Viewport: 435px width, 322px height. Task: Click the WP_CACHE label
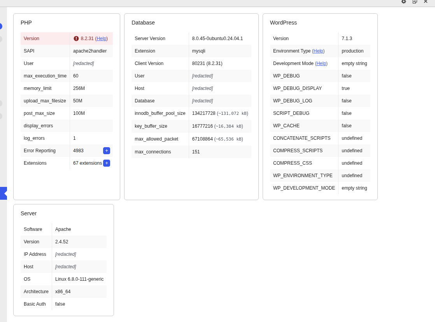pyautogui.click(x=286, y=126)
